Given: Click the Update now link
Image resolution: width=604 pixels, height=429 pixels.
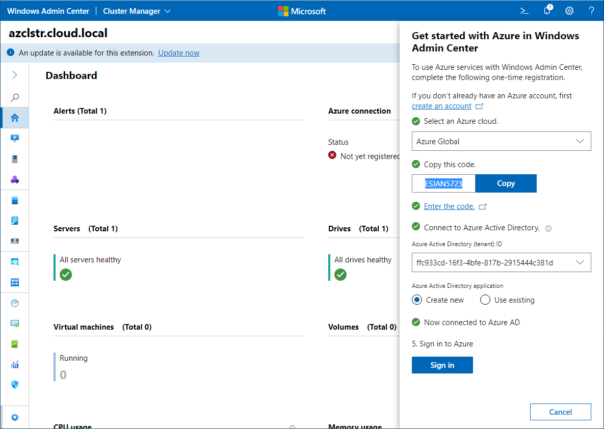Looking at the screenshot, I should (x=178, y=53).
